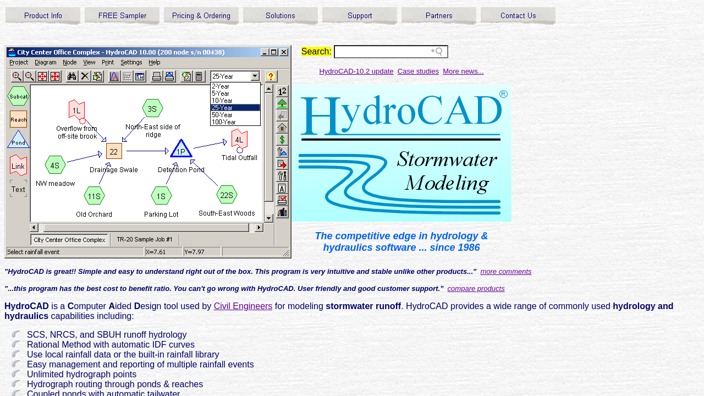
Task: Click the printer icon in the toolbar
Action: tap(157, 76)
